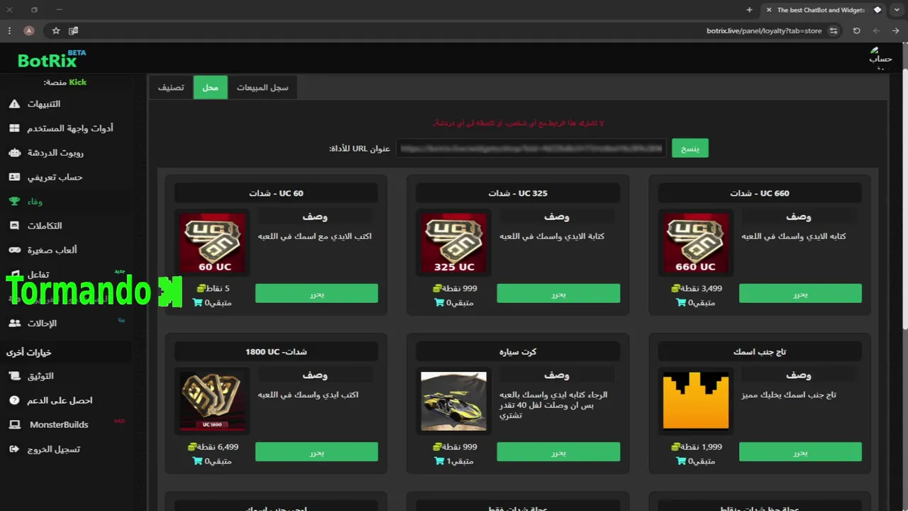
Task: Click the BotRix logo
Action: coord(52,59)
